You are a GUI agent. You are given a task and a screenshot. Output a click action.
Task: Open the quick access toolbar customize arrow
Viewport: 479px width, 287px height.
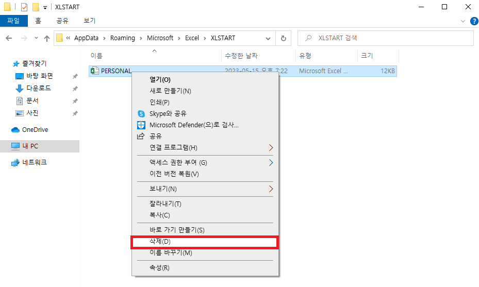[x=45, y=8]
